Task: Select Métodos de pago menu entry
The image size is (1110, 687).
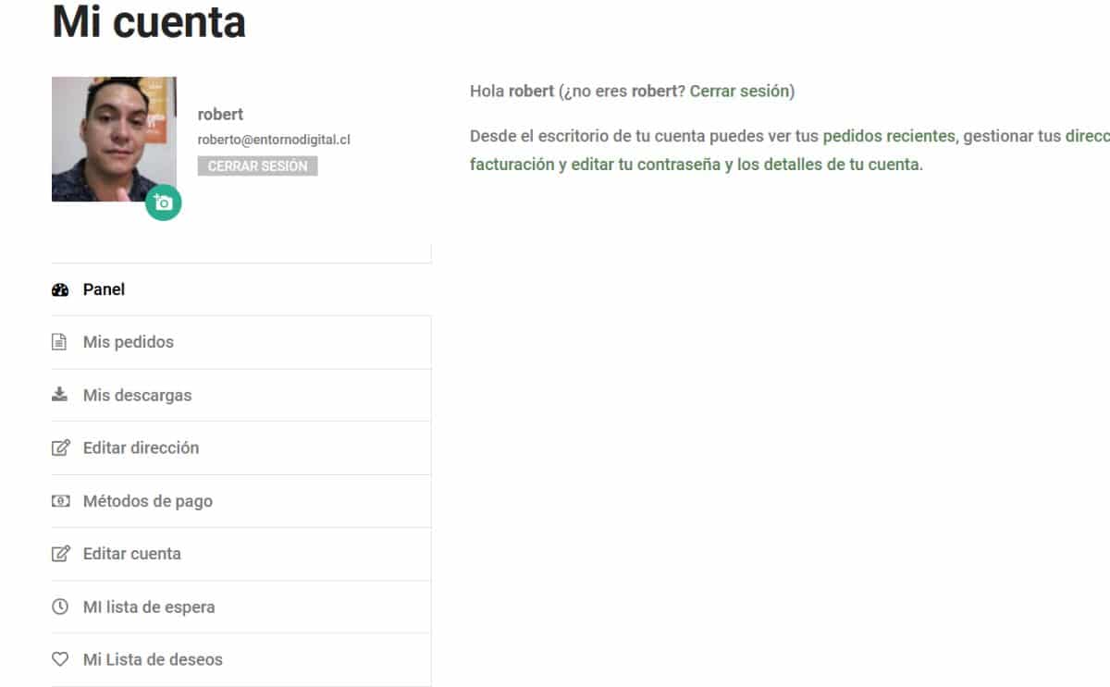Action: pos(241,501)
